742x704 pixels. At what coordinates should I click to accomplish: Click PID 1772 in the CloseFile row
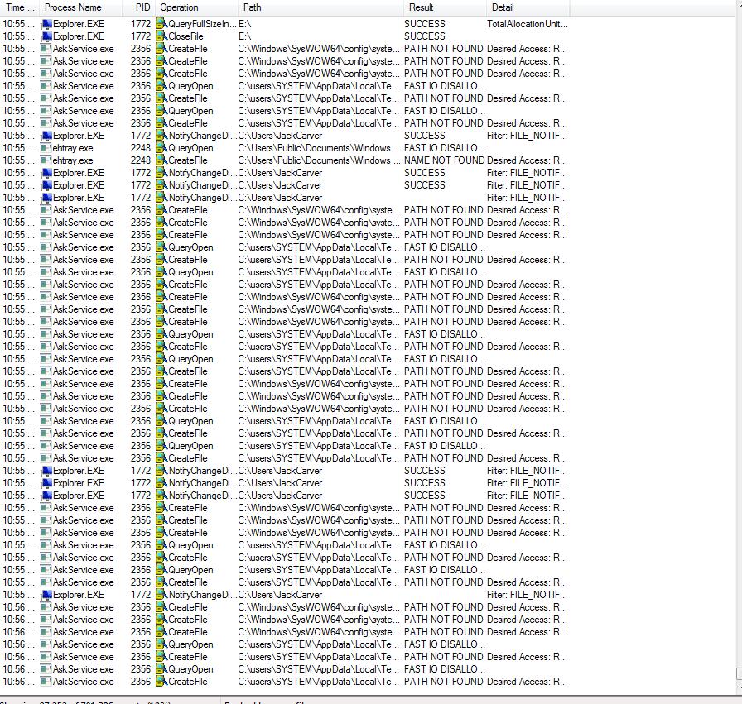click(141, 36)
